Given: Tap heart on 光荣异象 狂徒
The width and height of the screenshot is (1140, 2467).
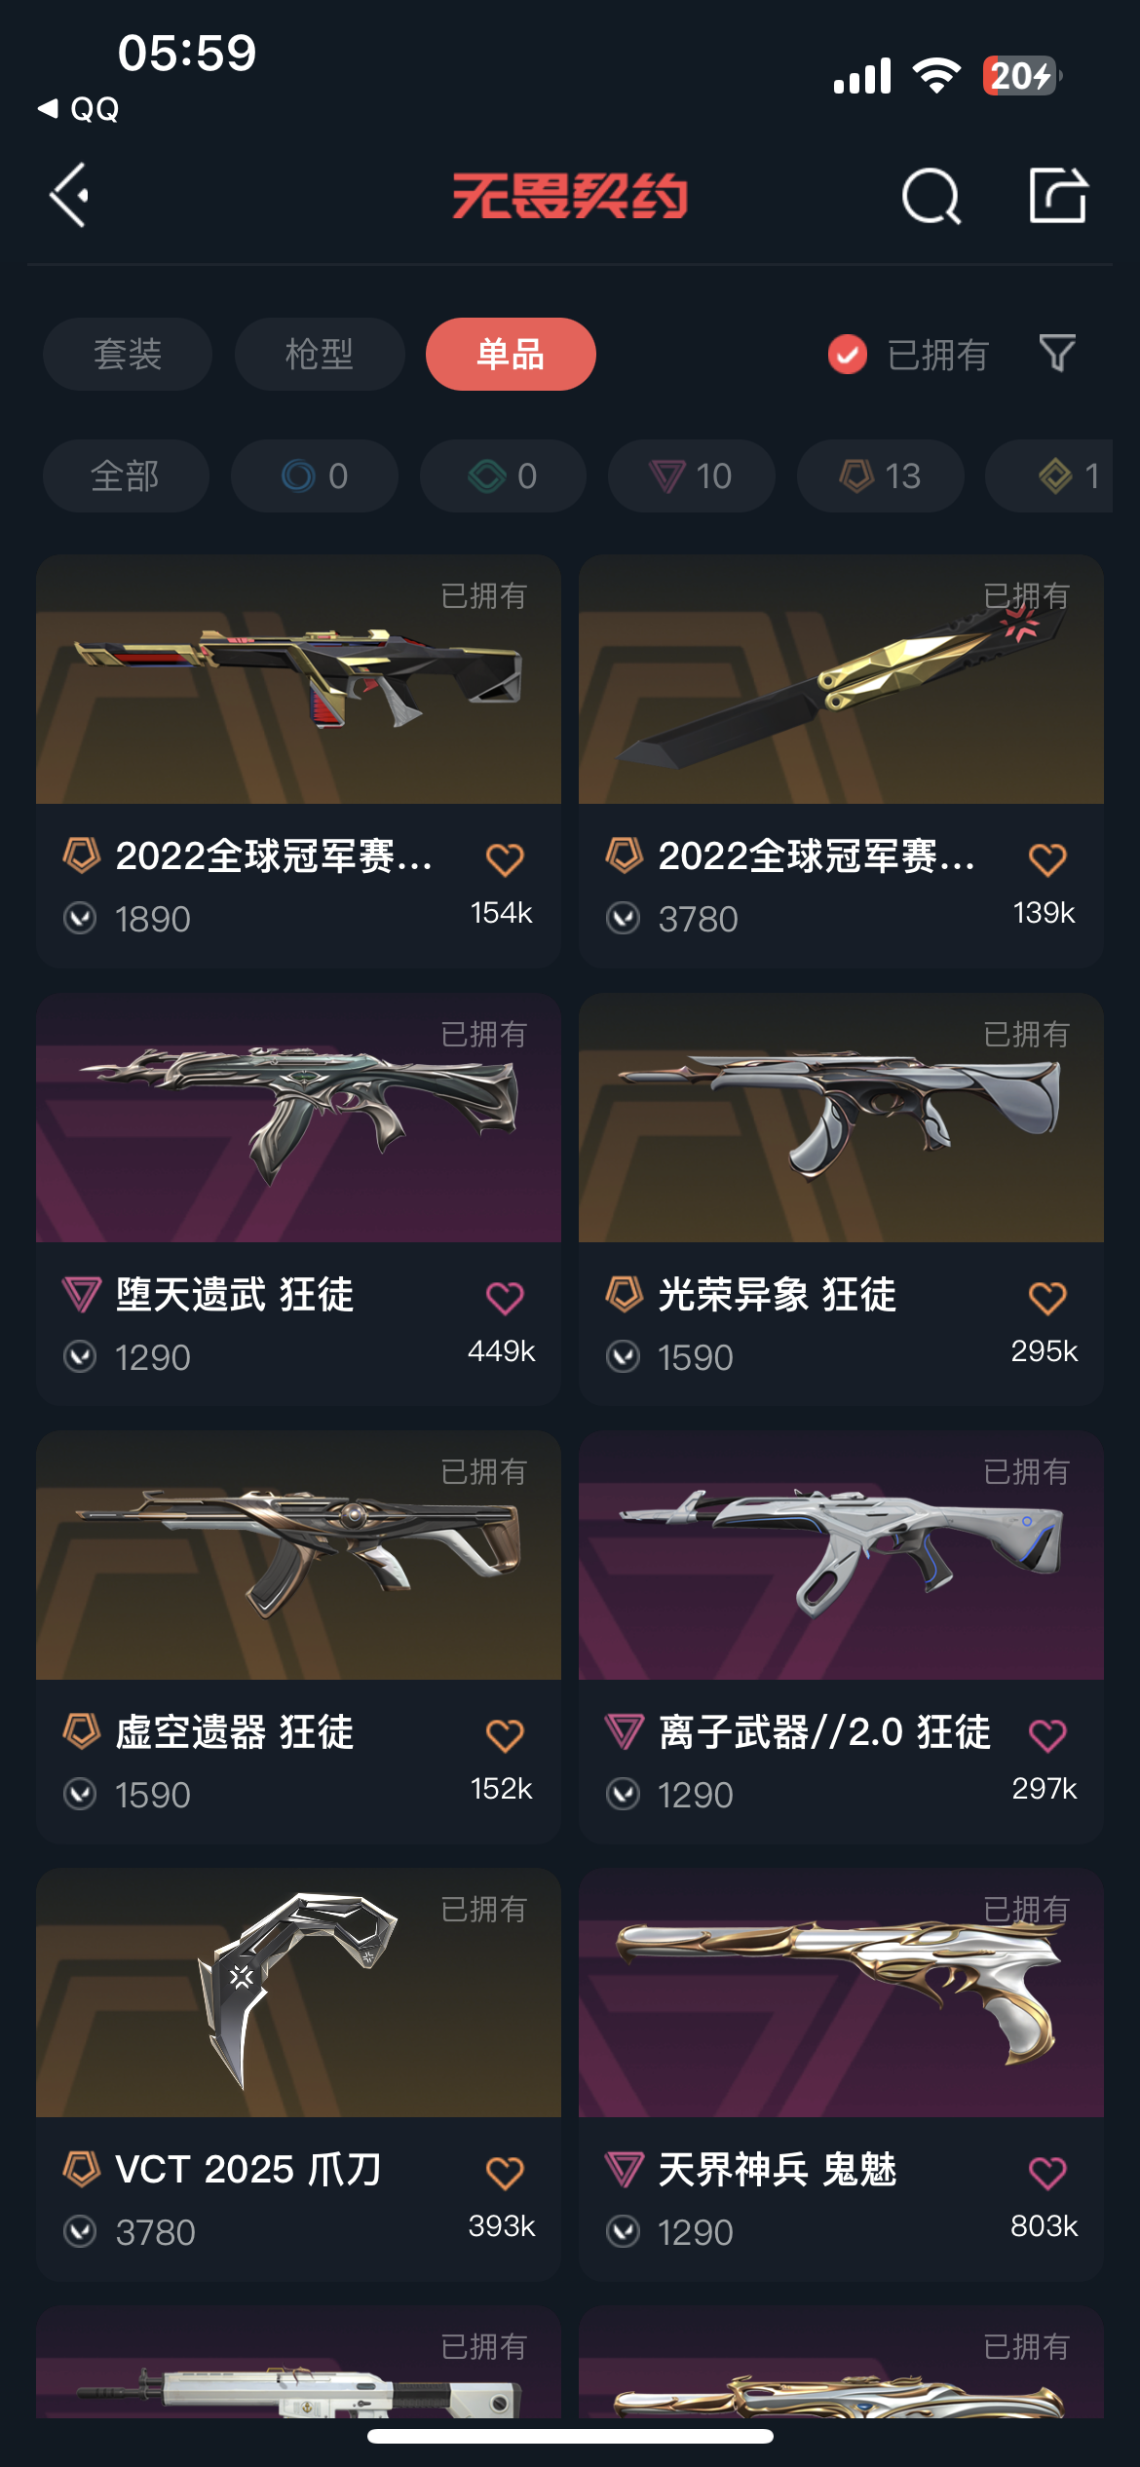Looking at the screenshot, I should coord(1047,1297).
